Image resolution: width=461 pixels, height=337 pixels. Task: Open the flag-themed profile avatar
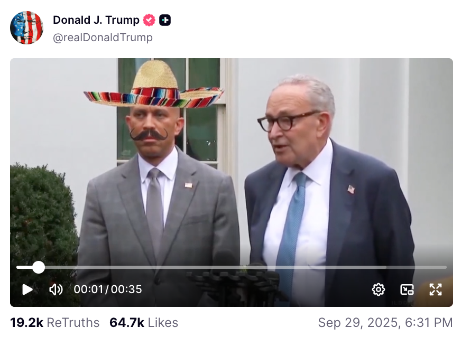pos(26,27)
